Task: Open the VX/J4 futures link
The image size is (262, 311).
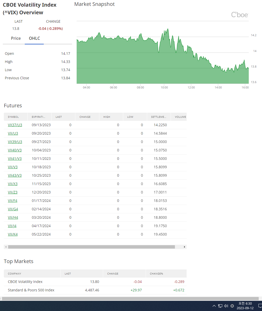Action: pyautogui.click(x=12, y=226)
